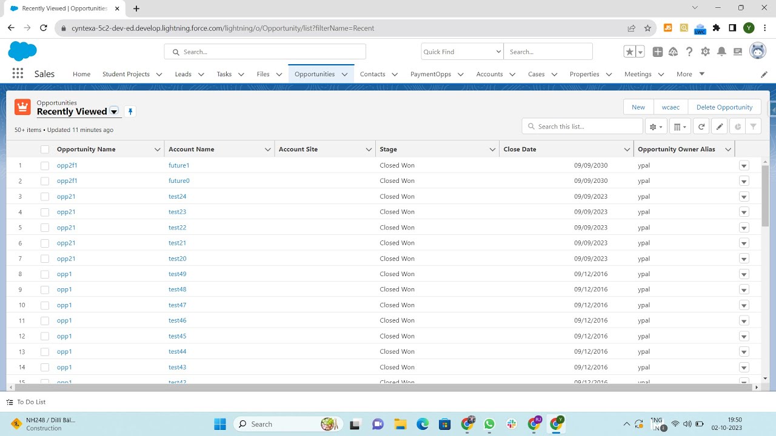Open the Student Projects tab

point(126,74)
